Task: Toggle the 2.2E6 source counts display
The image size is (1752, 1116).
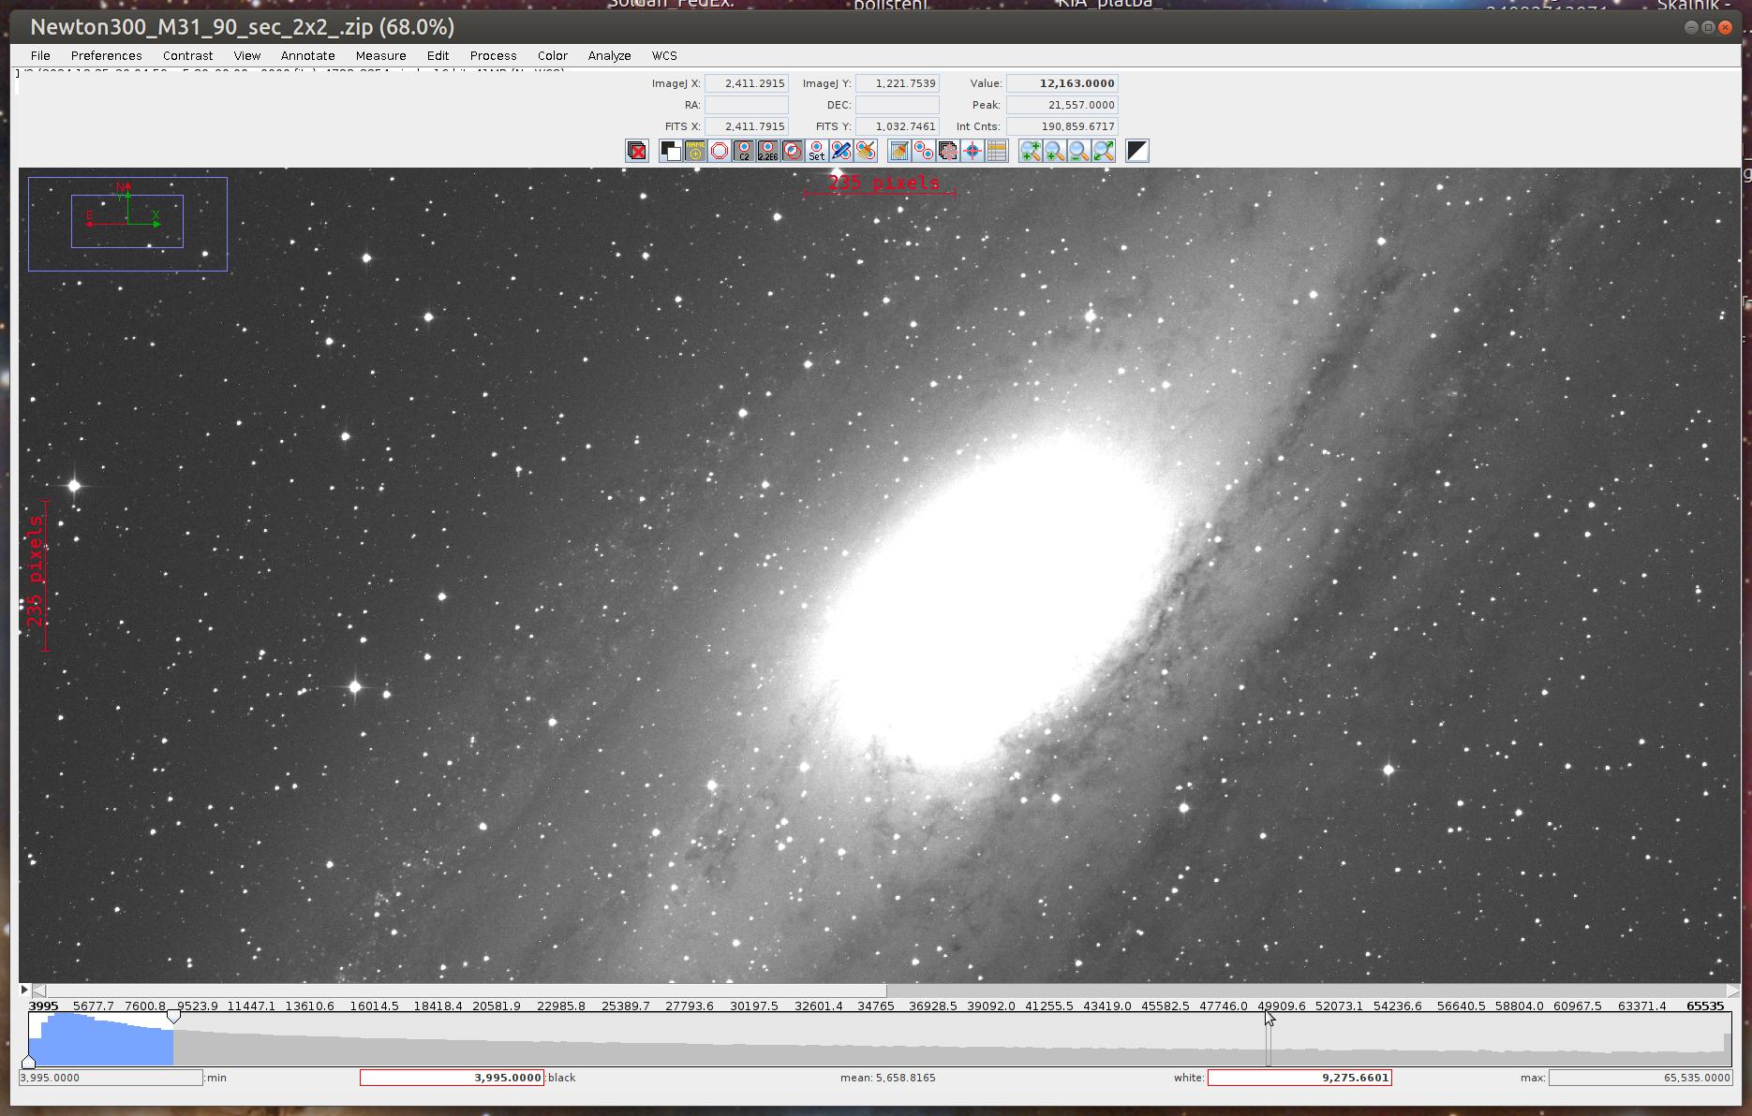Action: point(768,151)
